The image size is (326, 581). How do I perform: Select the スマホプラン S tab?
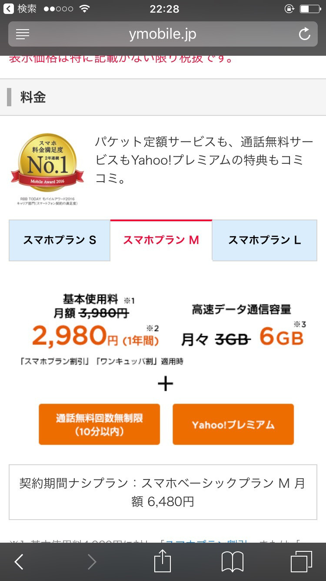[60, 240]
